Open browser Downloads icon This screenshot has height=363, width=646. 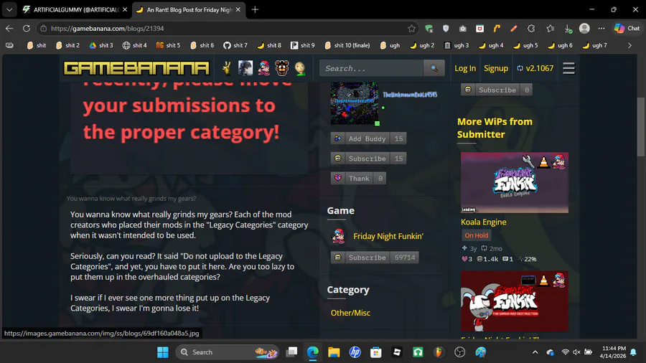pyautogui.click(x=568, y=29)
